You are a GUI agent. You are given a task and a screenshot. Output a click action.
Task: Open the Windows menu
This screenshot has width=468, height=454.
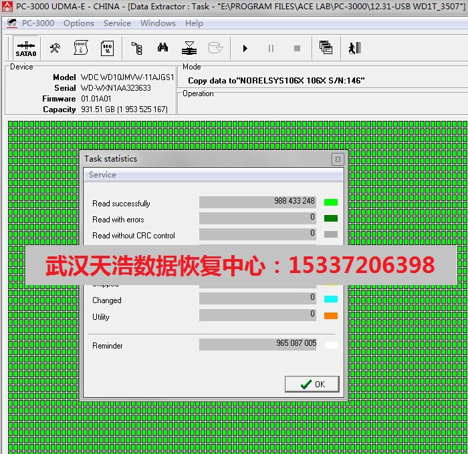158,23
